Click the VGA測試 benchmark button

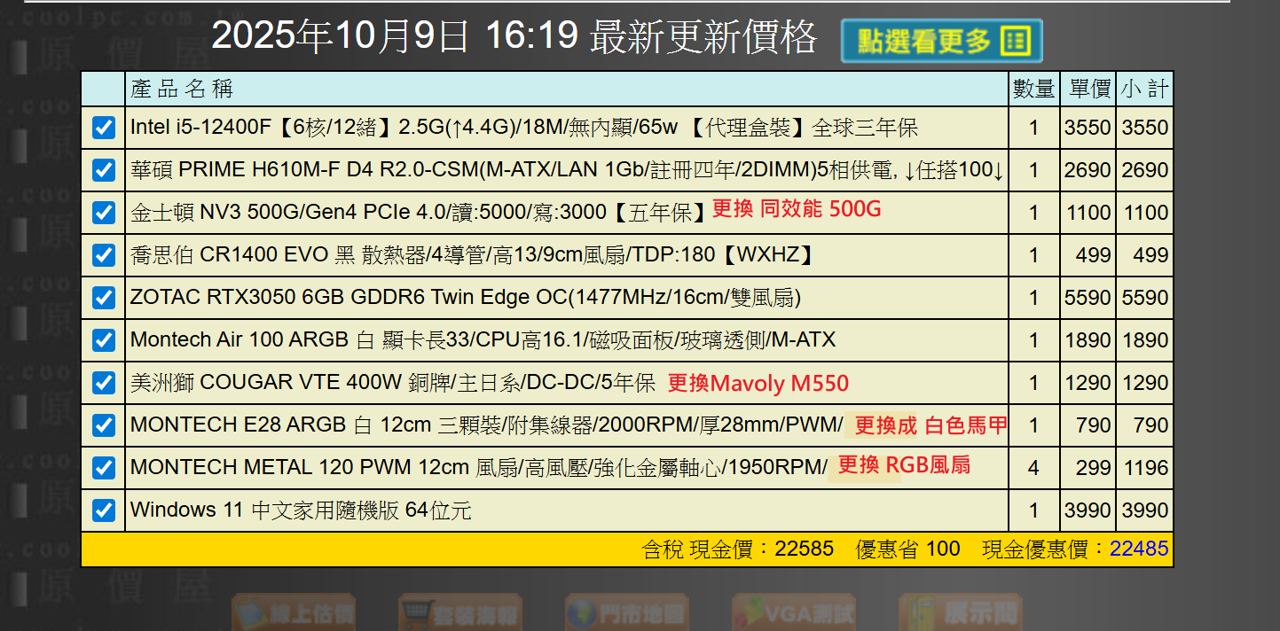(793, 612)
